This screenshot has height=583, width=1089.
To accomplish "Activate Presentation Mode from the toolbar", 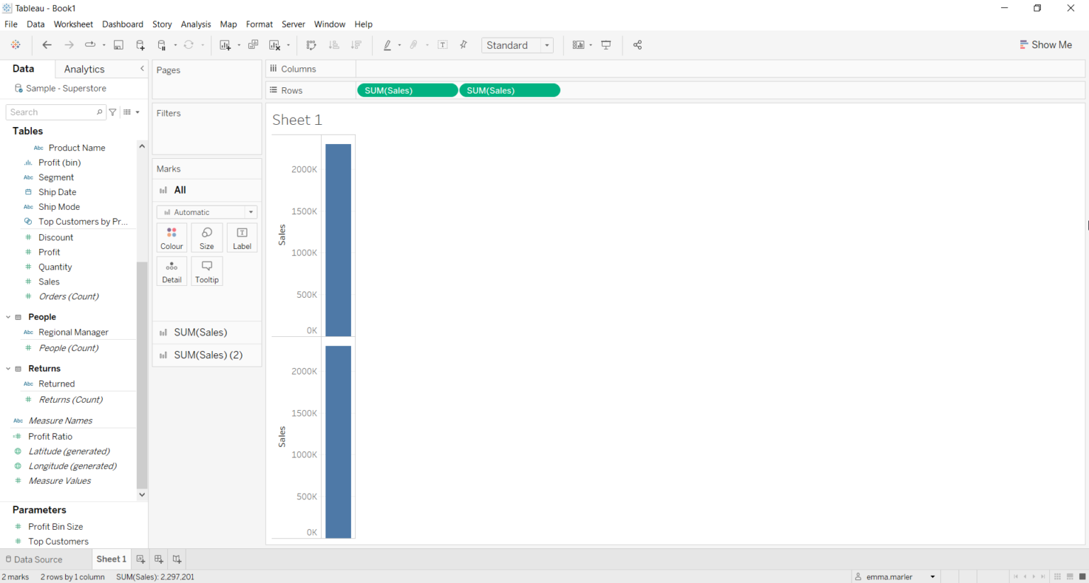I will pyautogui.click(x=605, y=45).
